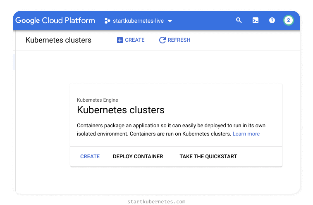Click the project dots icon beside startkubernetes-live
Screen dimensions: 313x205
tap(107, 21)
